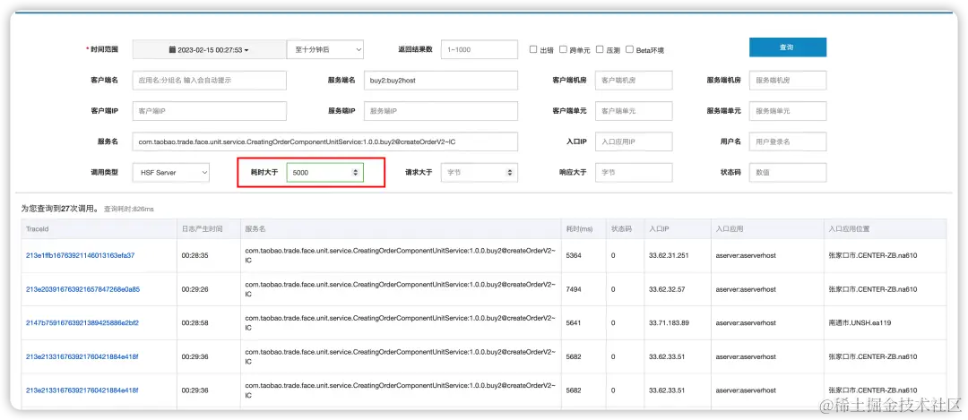Click the 状态码 value input field
Screen dimensions: 968x420
tap(788, 173)
